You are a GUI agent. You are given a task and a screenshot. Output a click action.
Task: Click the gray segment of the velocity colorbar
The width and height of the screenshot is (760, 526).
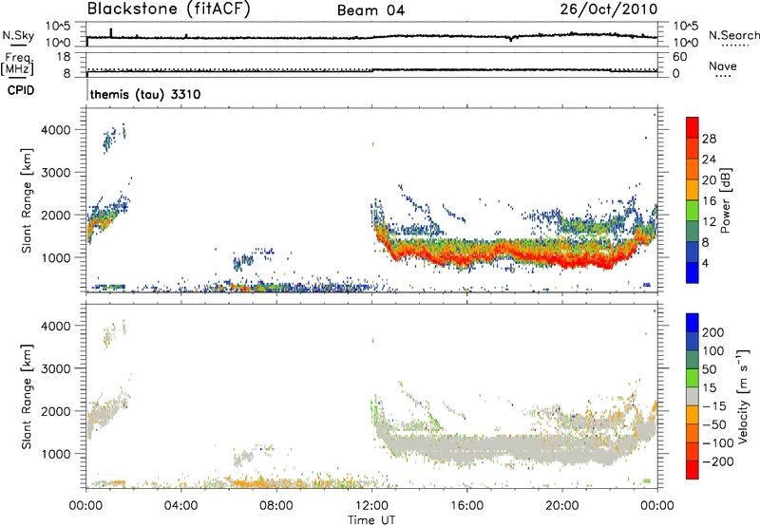coord(693,396)
